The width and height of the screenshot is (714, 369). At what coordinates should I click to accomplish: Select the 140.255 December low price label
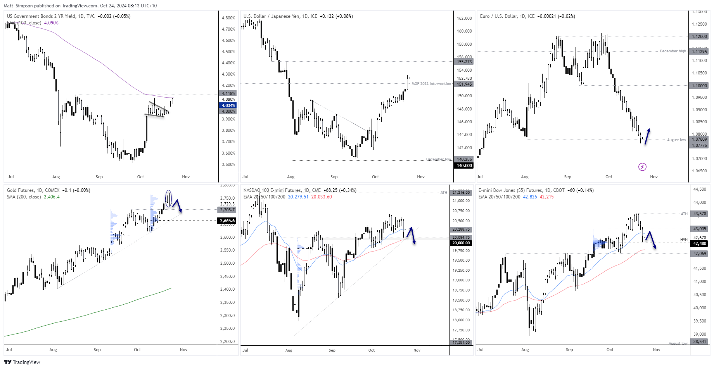click(x=464, y=159)
